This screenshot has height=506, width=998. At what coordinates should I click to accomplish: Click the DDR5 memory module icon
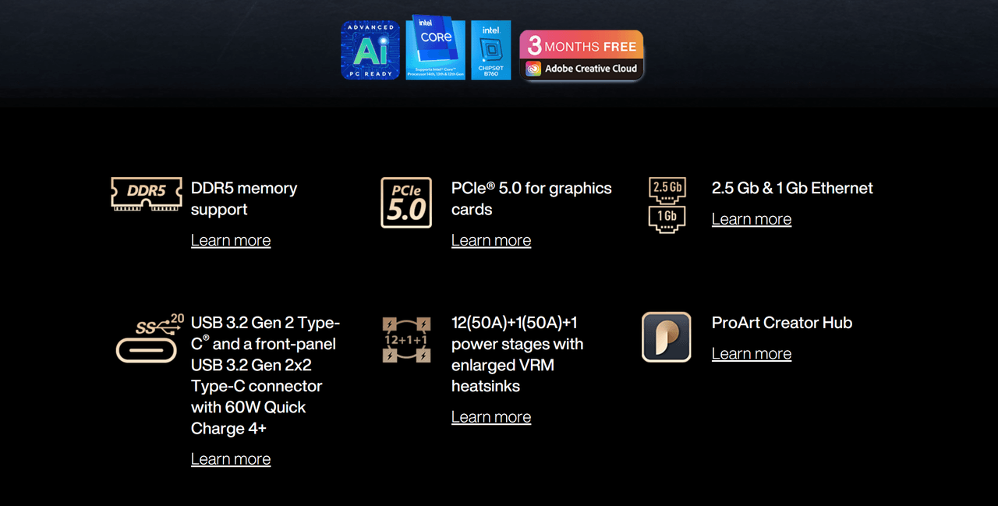click(147, 193)
